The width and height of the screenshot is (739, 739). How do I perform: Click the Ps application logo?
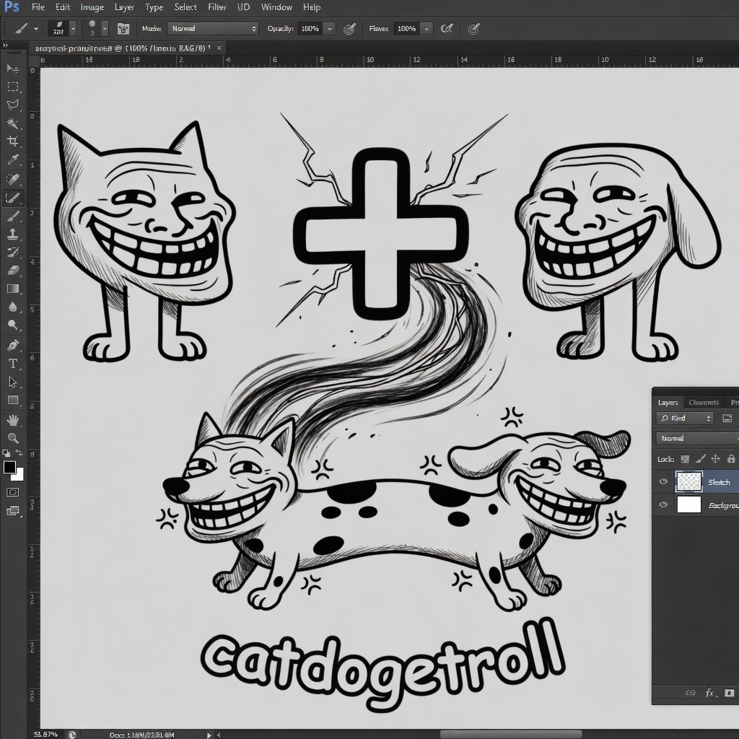tap(12, 7)
